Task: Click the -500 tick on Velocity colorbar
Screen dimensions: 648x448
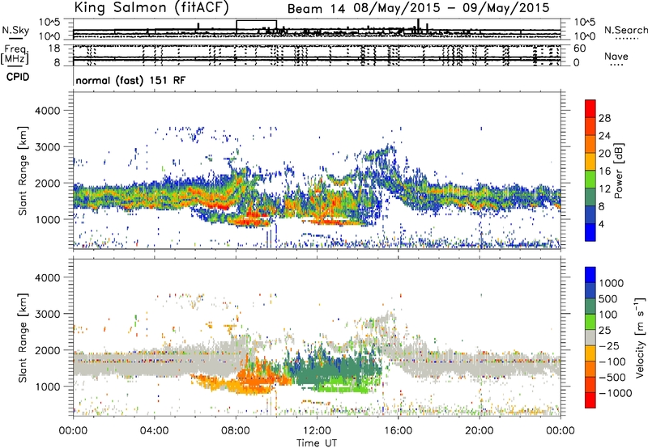Action: click(612, 377)
